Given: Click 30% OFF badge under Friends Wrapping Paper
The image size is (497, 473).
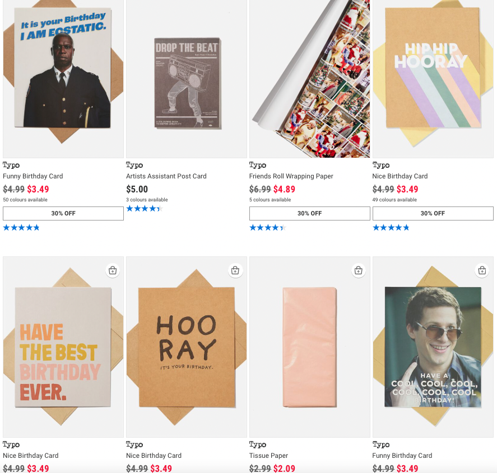Looking at the screenshot, I should pos(310,213).
